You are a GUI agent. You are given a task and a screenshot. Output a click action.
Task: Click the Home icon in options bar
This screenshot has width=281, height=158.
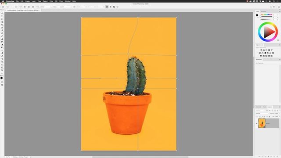tap(3, 7)
